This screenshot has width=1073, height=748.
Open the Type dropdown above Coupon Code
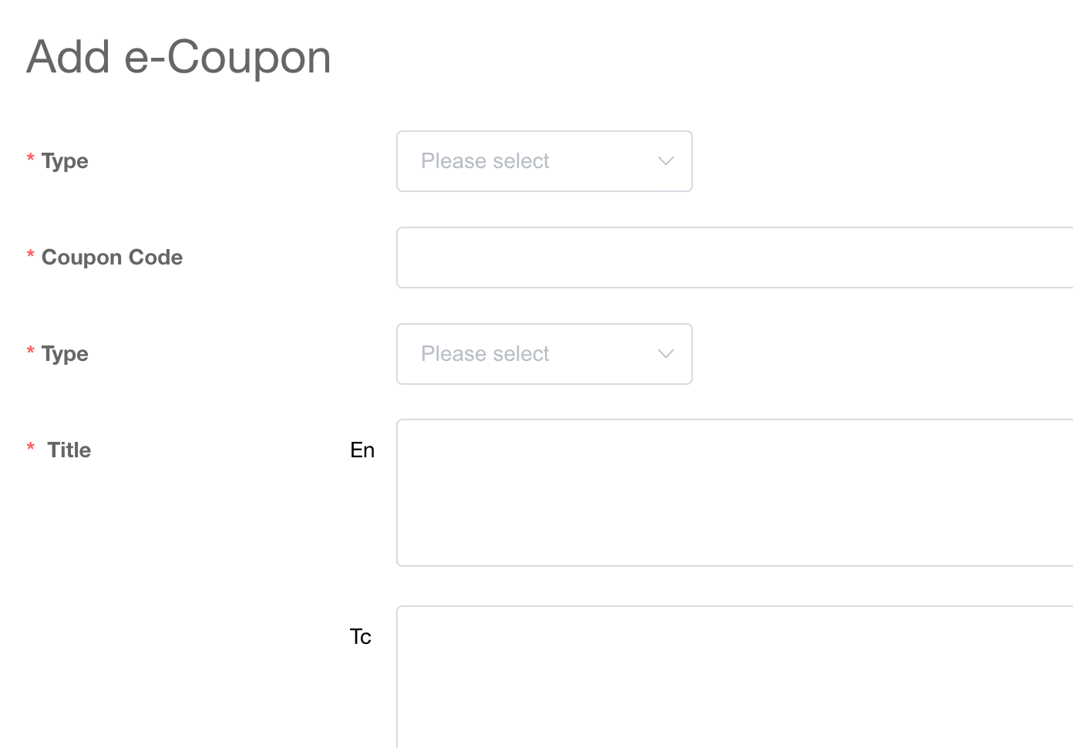(543, 161)
